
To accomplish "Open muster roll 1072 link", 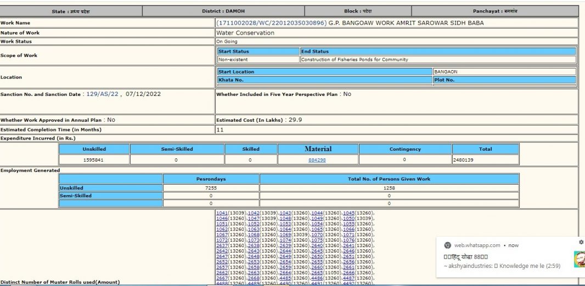I will pos(222,240).
